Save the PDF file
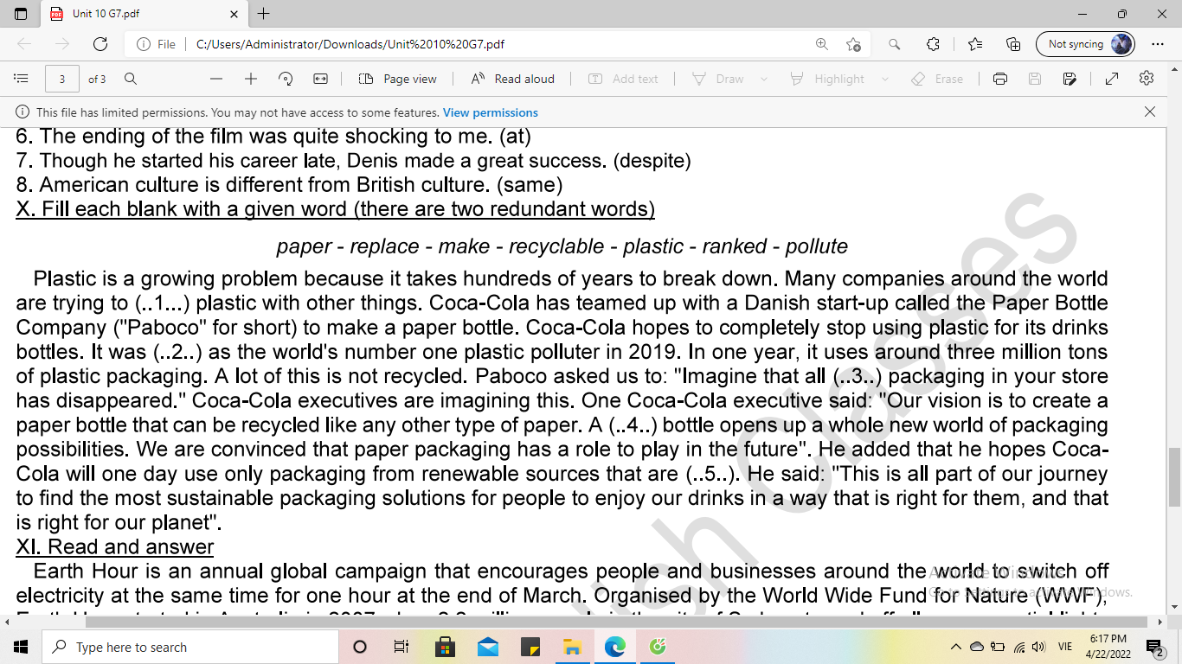Viewport: 1182px width, 664px height. point(1035,79)
